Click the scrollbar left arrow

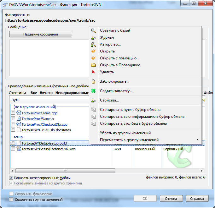13,171
